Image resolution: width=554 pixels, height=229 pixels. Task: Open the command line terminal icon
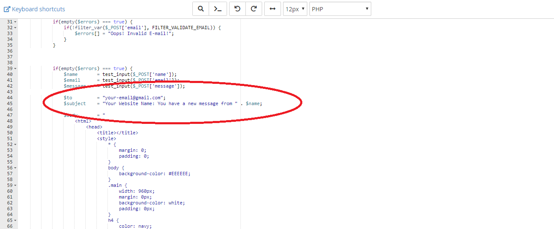pos(218,9)
